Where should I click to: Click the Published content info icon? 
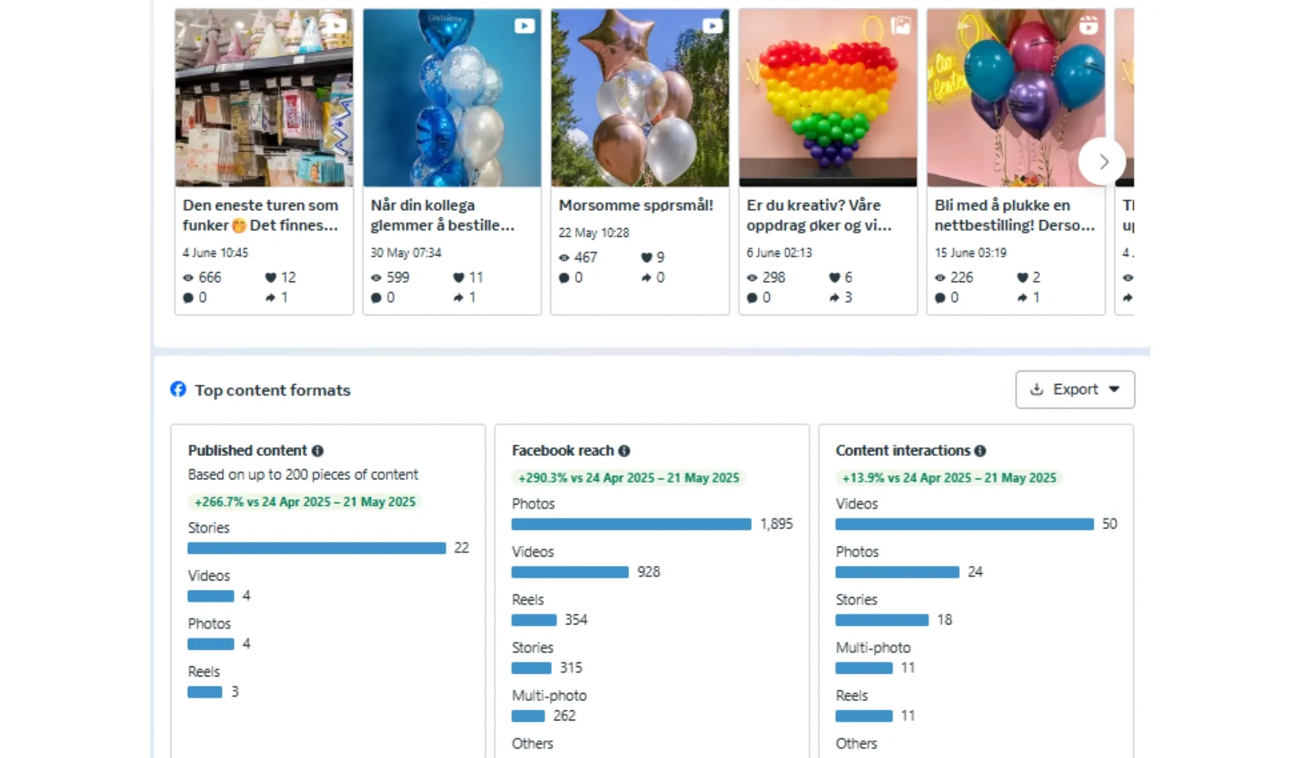(x=317, y=450)
